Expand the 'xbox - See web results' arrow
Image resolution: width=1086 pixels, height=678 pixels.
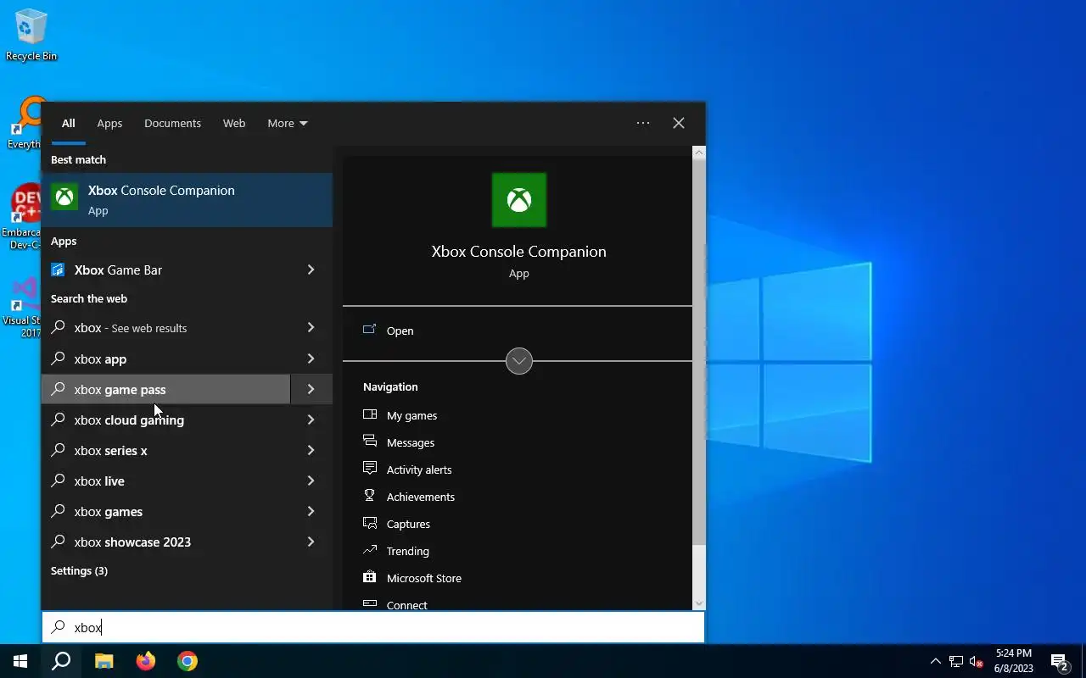point(311,327)
